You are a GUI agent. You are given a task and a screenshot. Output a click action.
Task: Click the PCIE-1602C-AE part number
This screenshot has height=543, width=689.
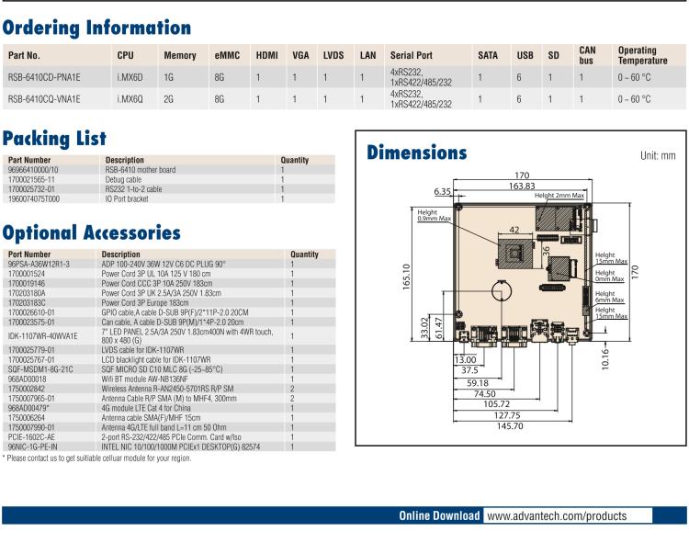pyautogui.click(x=32, y=437)
